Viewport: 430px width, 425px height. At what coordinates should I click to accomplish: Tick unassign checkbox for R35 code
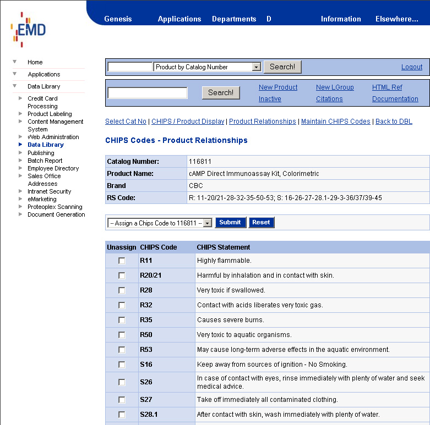click(x=122, y=320)
